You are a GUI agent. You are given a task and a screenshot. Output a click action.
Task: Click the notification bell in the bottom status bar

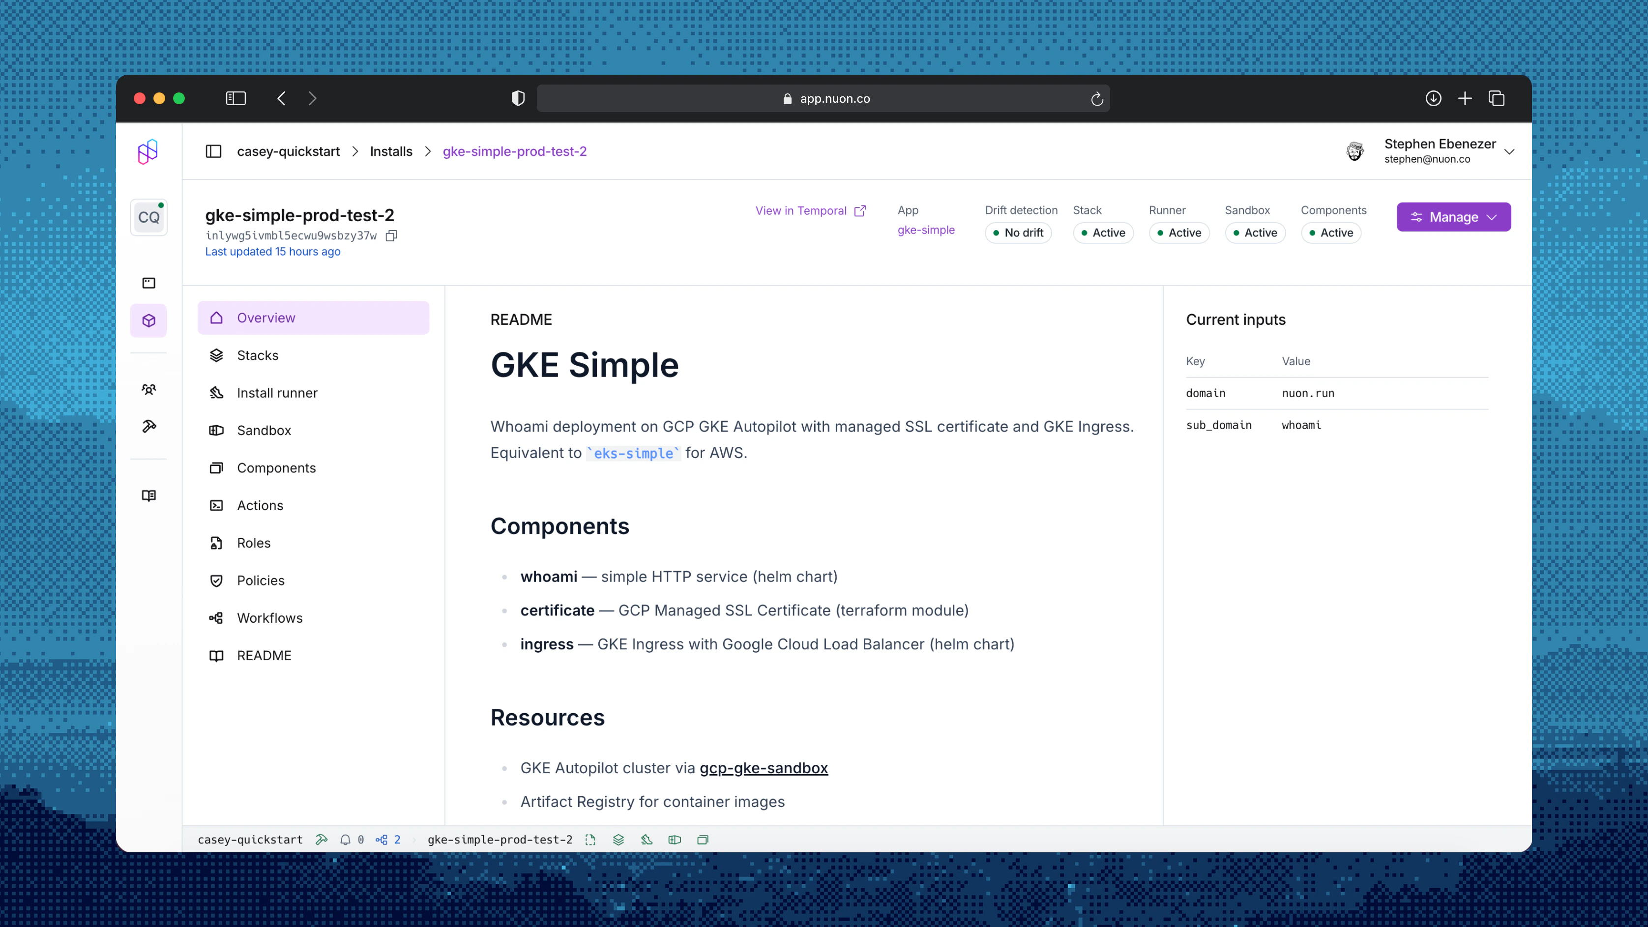[x=346, y=840]
